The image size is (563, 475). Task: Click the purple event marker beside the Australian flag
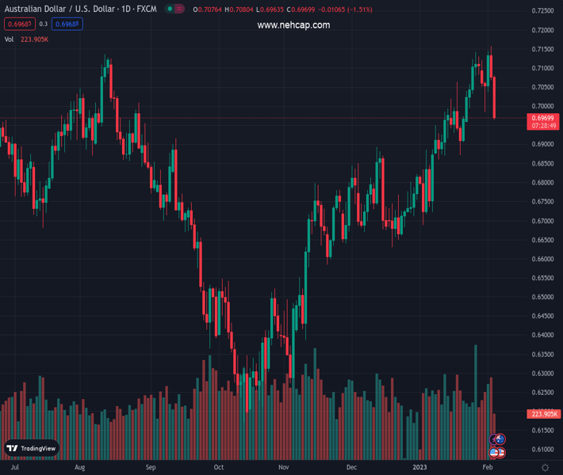point(493,439)
